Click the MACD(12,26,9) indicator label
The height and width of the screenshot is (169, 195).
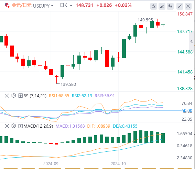click(x=38, y=126)
